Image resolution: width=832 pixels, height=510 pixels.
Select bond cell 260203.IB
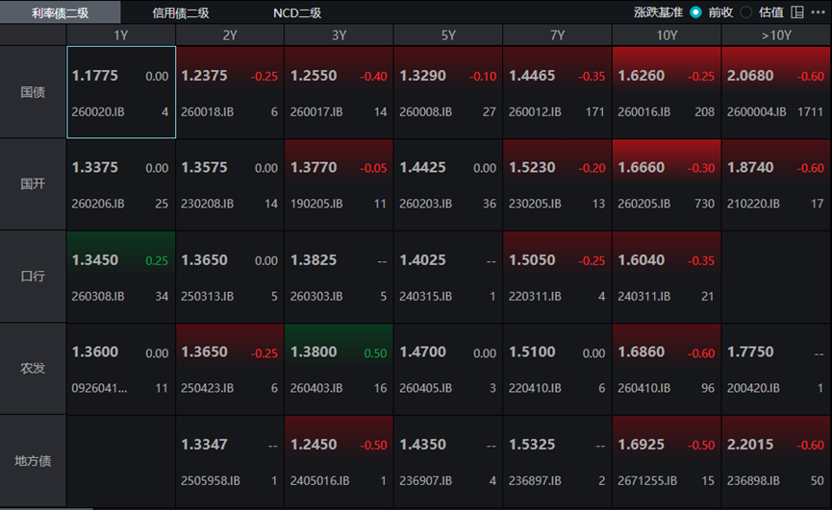448,184
